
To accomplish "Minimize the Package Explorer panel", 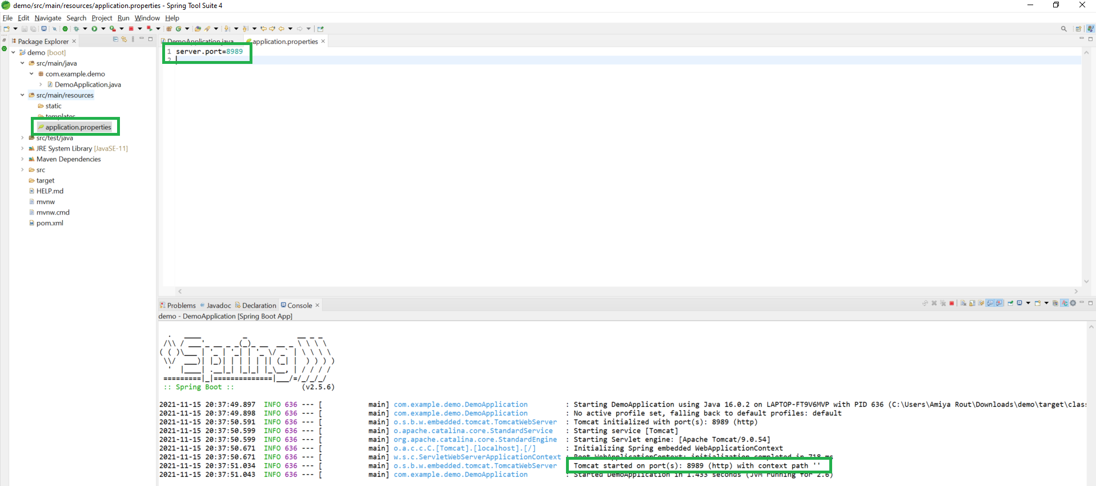I will (142, 39).
